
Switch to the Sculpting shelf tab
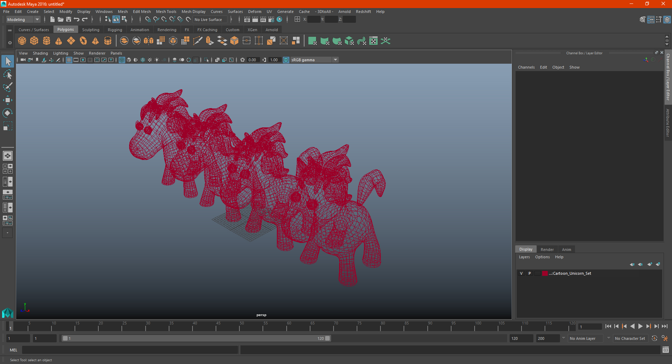(x=91, y=30)
